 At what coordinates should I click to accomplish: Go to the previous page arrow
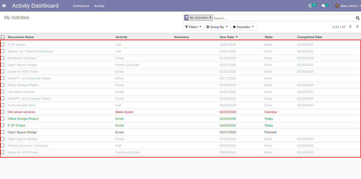coord(351,27)
